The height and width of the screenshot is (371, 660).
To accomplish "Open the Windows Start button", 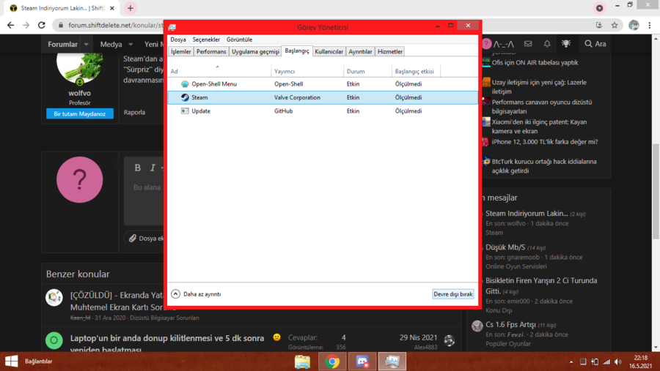I will pos(11,361).
